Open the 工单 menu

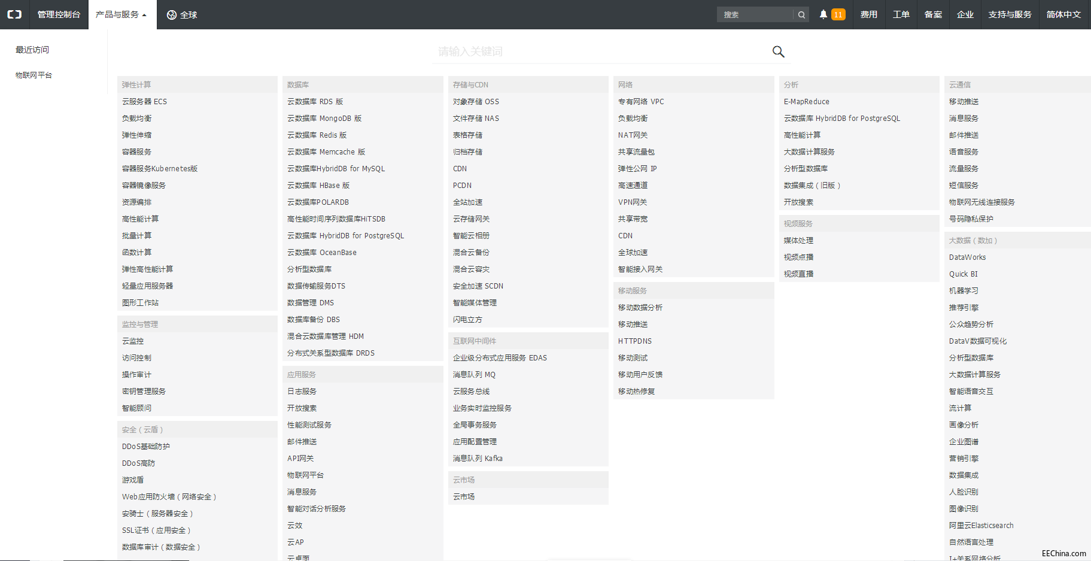pos(901,14)
